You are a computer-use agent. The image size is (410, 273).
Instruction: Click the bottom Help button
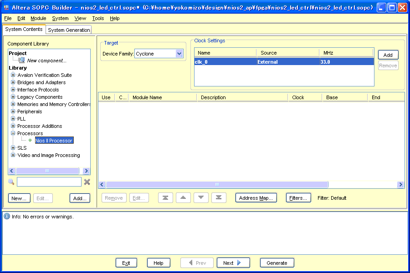point(159,263)
